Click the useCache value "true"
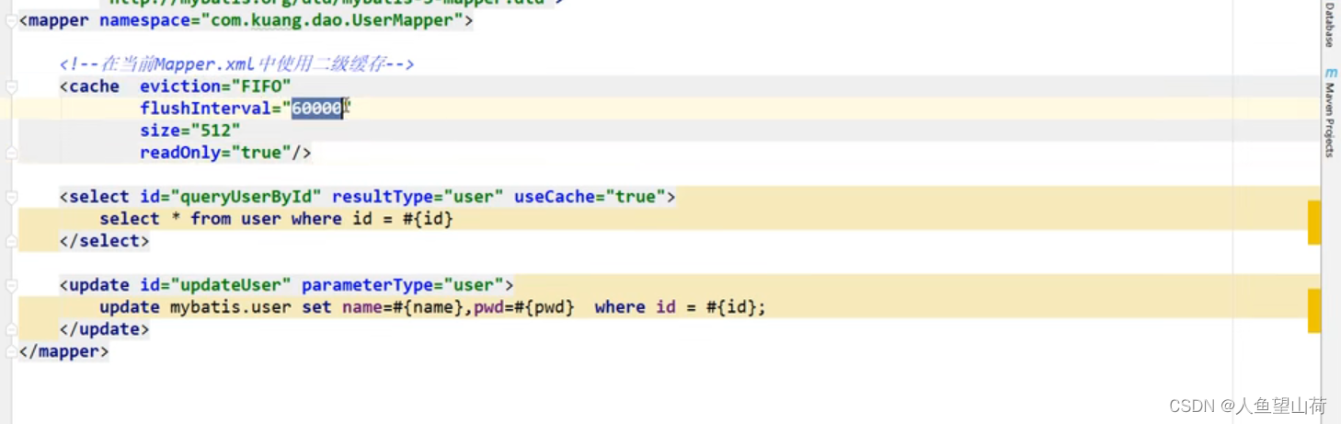 click(x=635, y=197)
